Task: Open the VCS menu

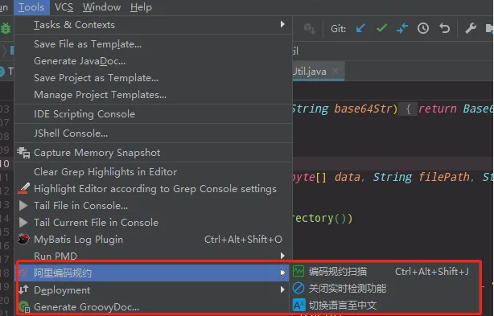Action: click(x=64, y=7)
